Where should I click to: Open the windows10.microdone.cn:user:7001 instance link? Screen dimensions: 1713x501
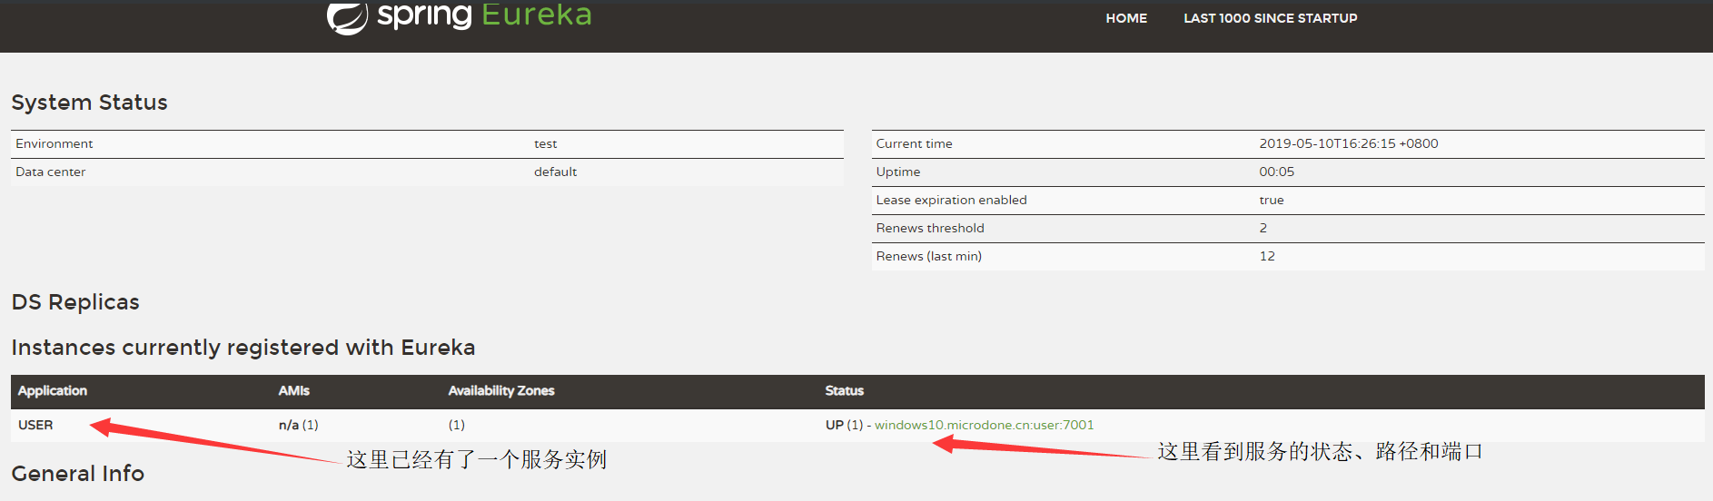pyautogui.click(x=984, y=425)
